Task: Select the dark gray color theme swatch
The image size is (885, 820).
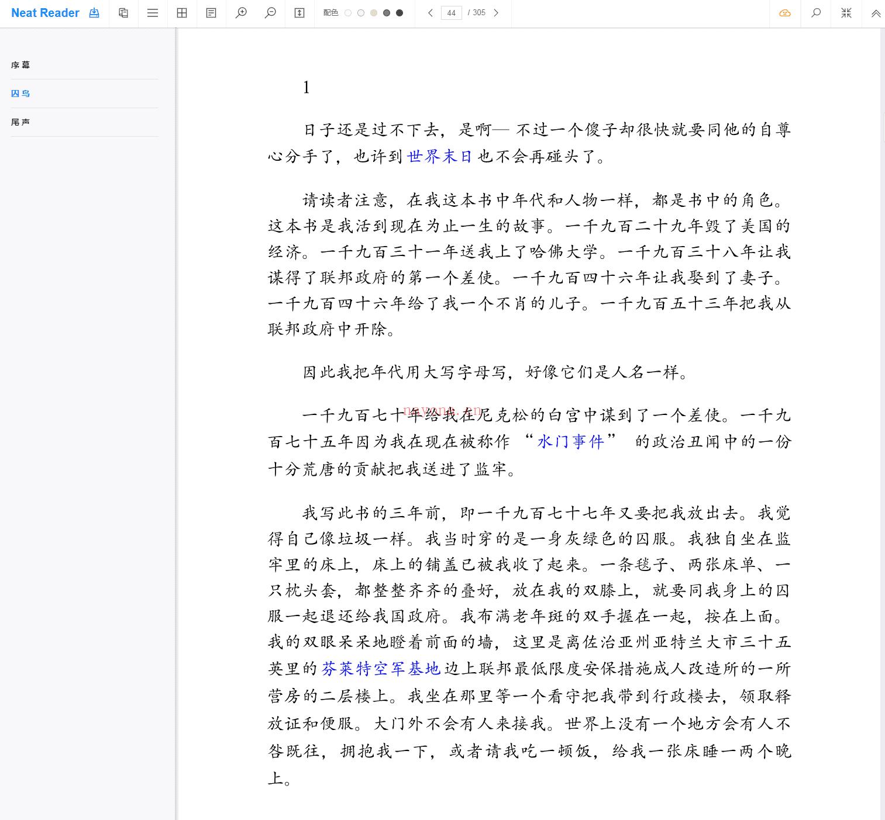Action: 387,13
